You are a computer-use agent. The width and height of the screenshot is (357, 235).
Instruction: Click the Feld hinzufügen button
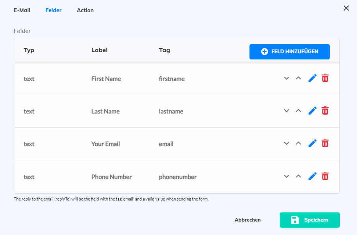click(x=289, y=51)
